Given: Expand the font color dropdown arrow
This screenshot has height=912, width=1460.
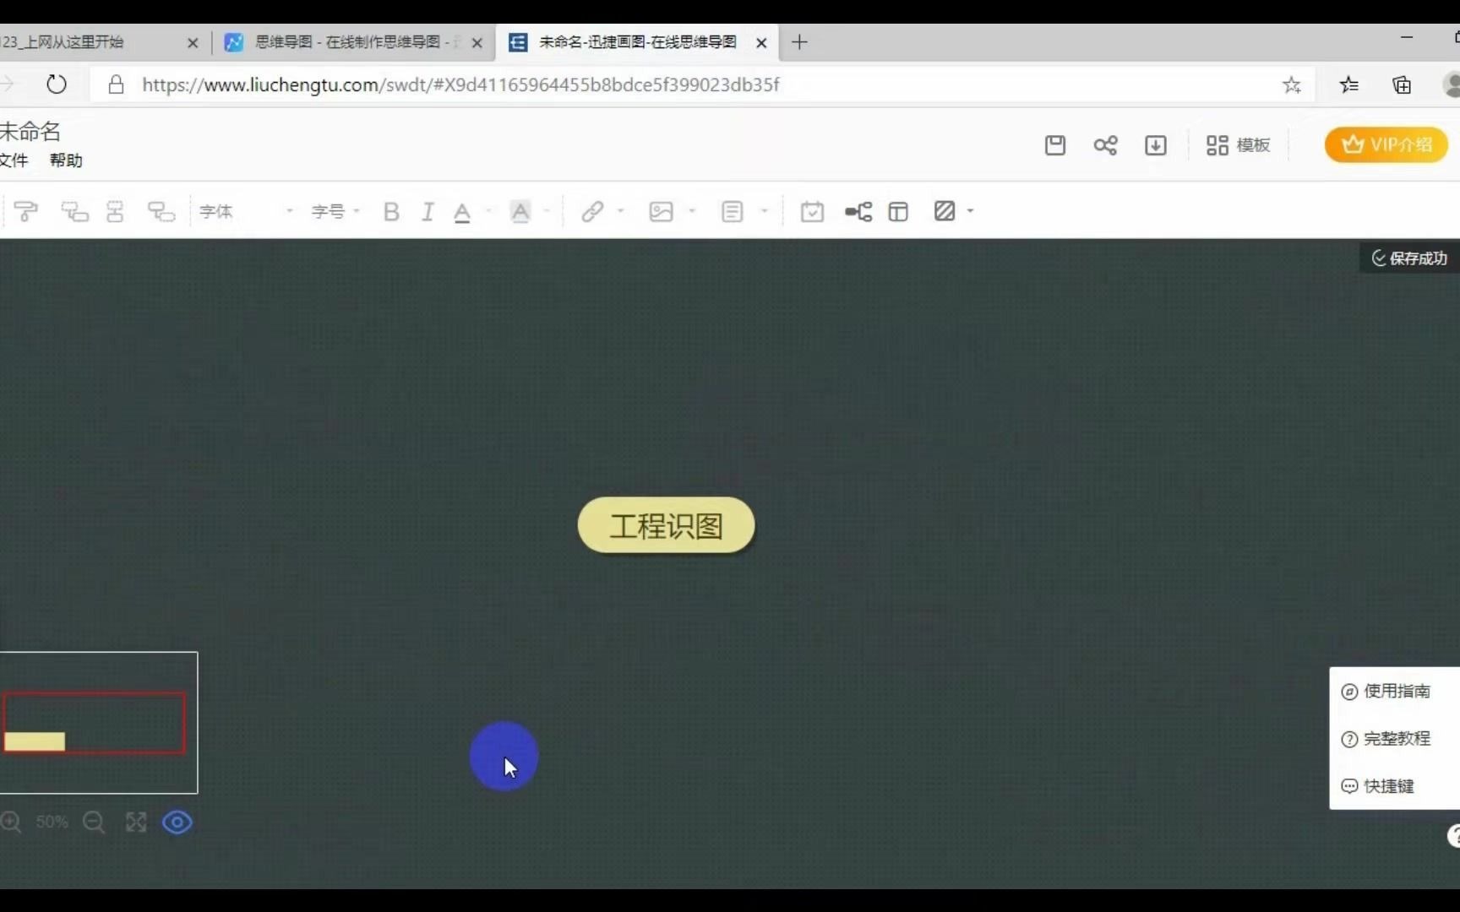Looking at the screenshot, I should click(x=488, y=211).
